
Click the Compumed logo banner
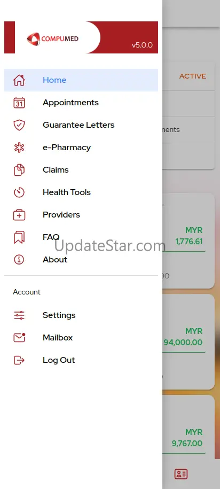(81, 37)
